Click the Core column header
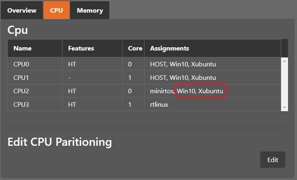297x180 pixels. pyautogui.click(x=135, y=48)
